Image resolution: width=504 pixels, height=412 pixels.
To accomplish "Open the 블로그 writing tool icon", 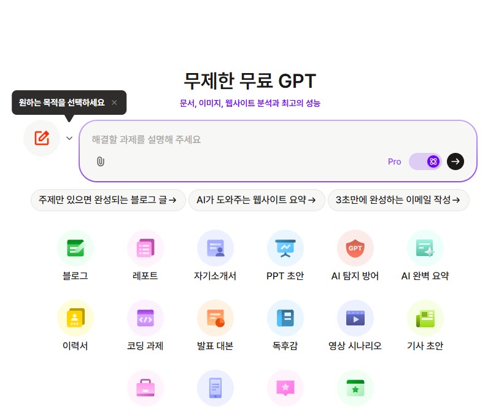I will [x=76, y=248].
